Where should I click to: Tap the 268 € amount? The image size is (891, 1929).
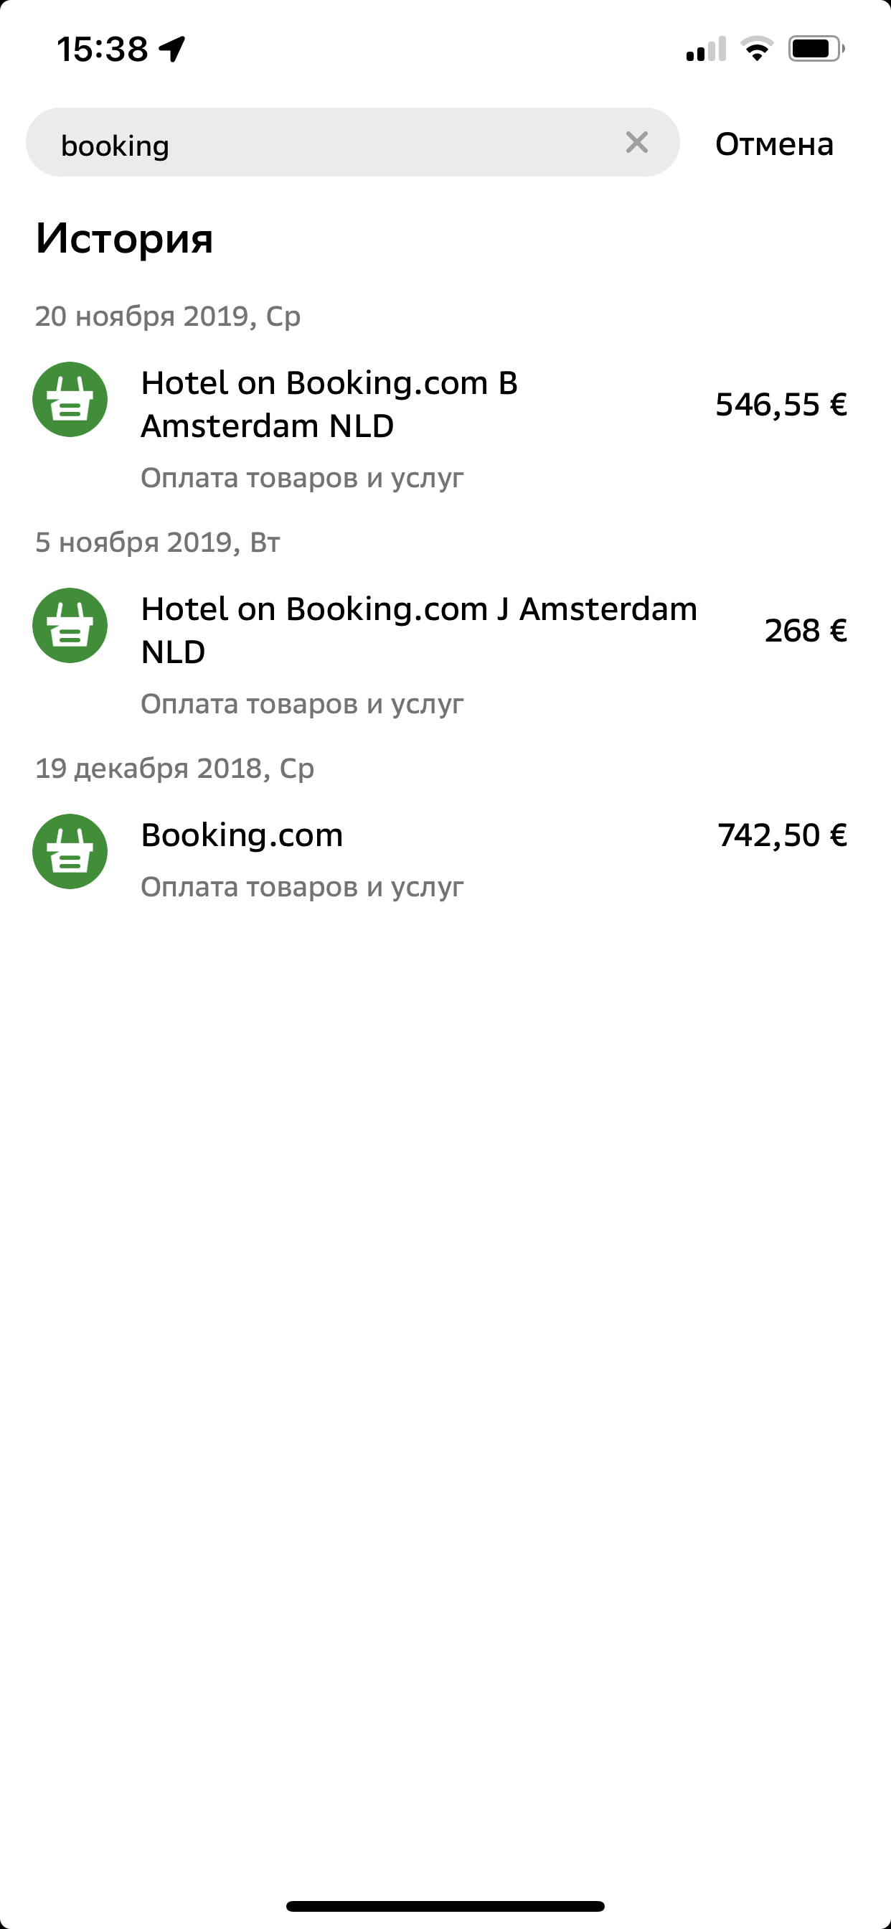tap(805, 631)
